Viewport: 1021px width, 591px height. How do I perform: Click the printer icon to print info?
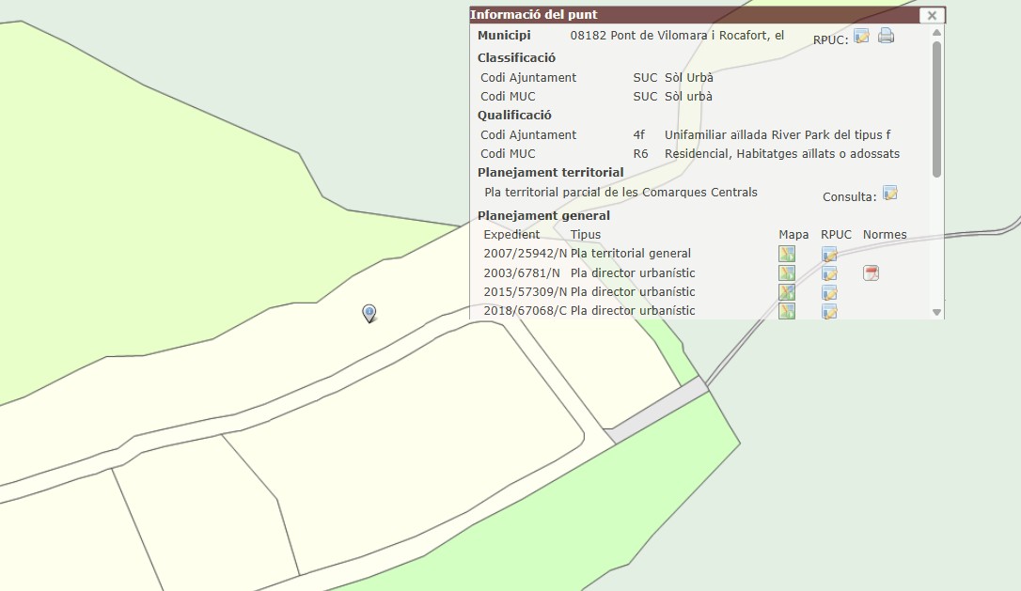pos(886,37)
